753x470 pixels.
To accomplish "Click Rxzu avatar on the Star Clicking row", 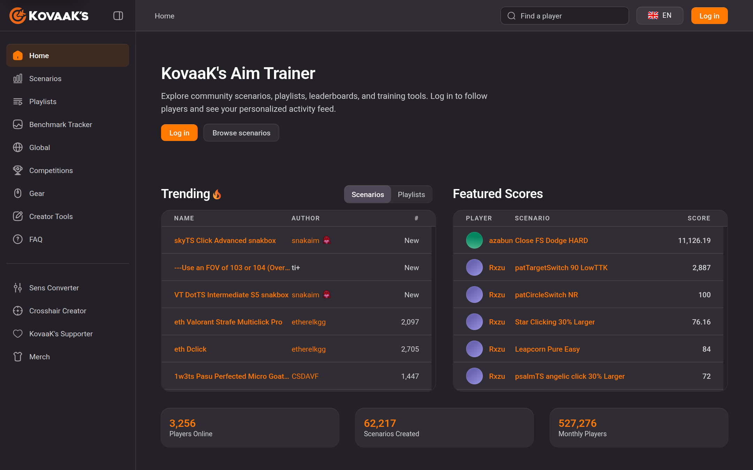I will point(474,322).
